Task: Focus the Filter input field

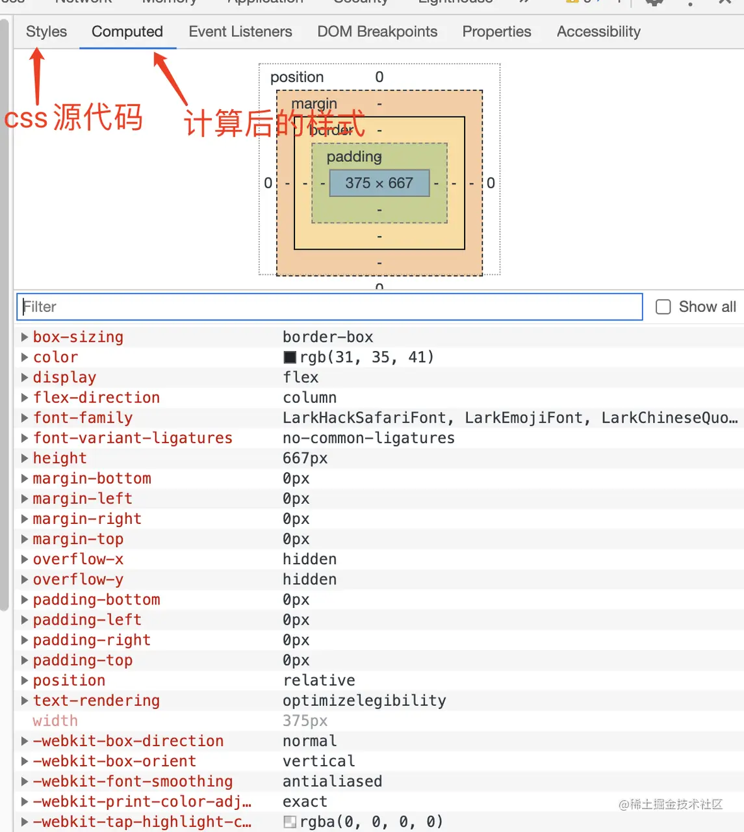Action: point(329,307)
